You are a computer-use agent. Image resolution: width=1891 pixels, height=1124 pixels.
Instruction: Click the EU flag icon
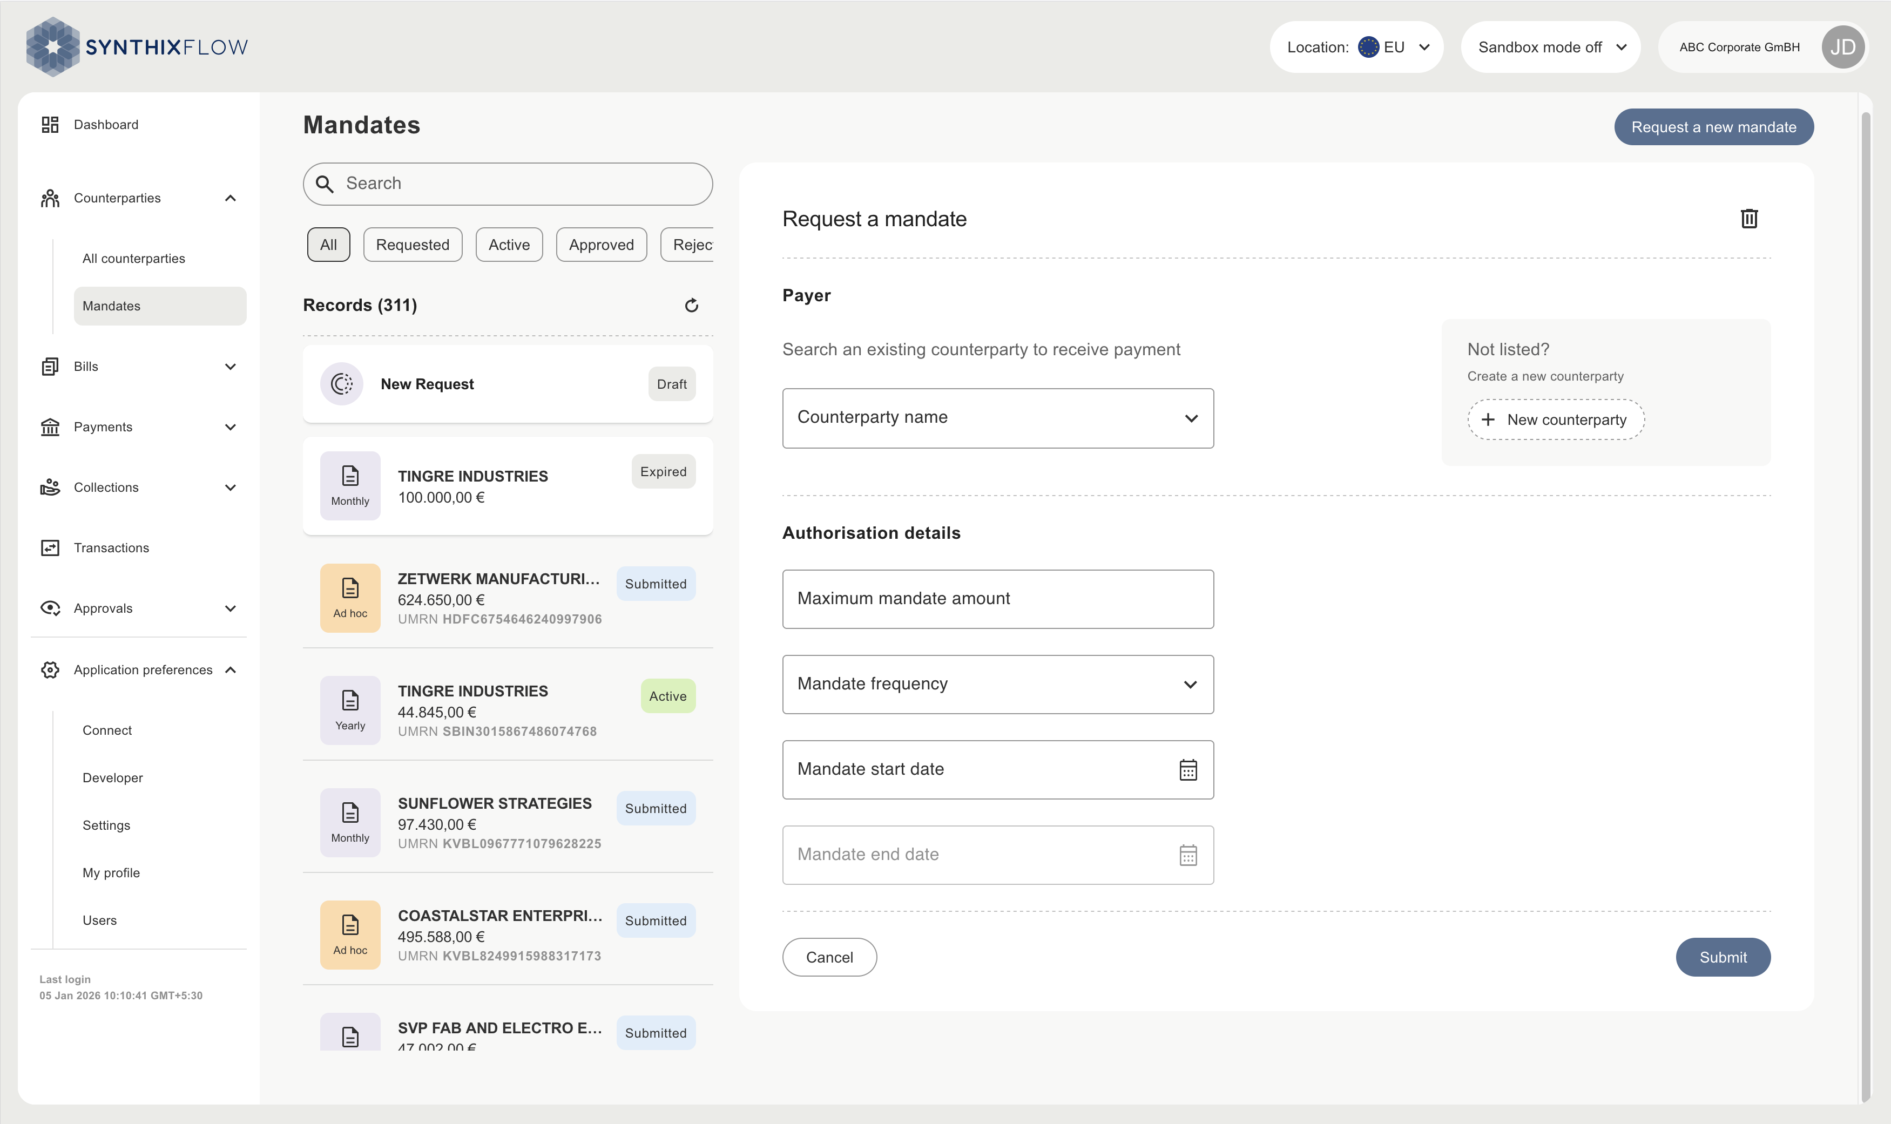tap(1368, 47)
